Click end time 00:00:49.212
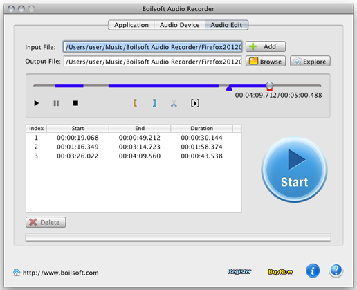 (x=140, y=138)
